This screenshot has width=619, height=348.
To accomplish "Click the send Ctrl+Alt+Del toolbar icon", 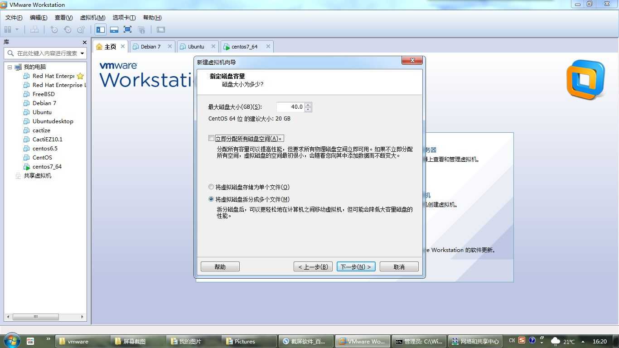I will [x=34, y=29].
